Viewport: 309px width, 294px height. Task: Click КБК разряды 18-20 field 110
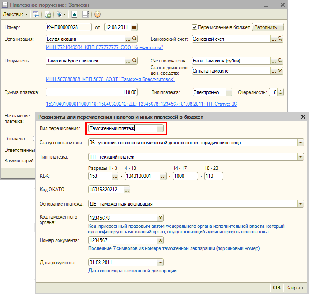pos(214,176)
